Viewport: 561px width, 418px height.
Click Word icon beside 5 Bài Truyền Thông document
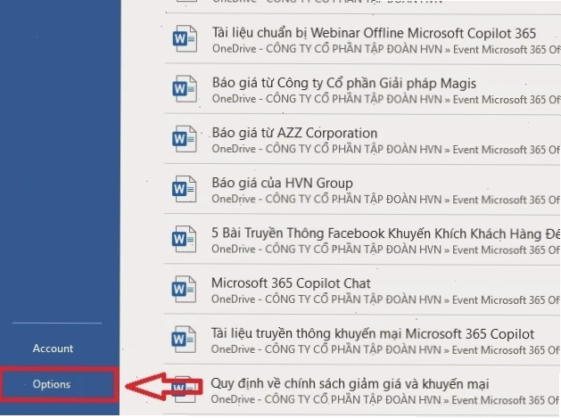pyautogui.click(x=185, y=239)
